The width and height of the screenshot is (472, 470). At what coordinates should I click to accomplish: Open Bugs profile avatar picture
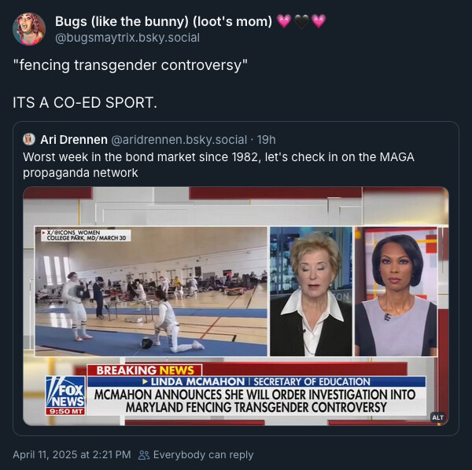[x=29, y=29]
